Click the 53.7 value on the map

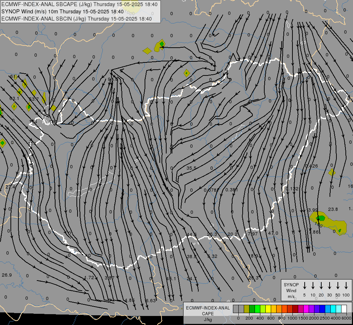34,99
